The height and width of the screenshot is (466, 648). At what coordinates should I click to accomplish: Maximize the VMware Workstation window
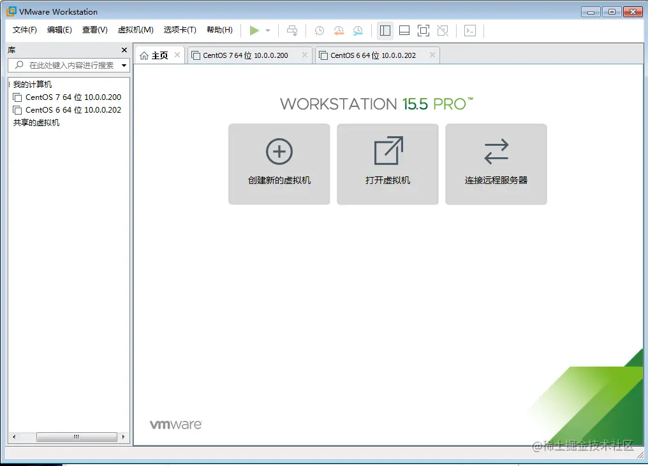click(612, 12)
